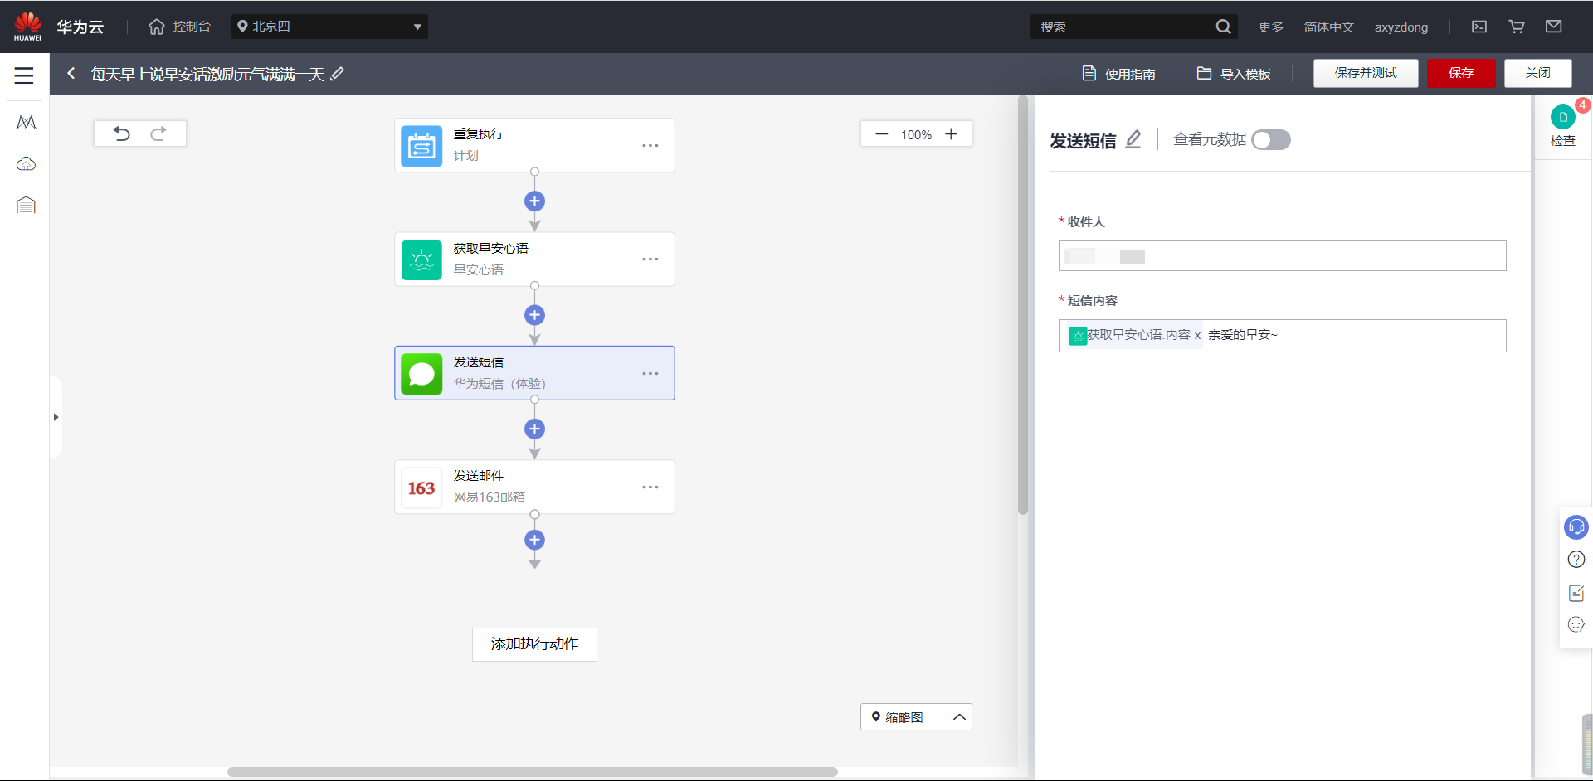Open options menu of 发送短信 node
This screenshot has height=781, width=1593.
pyautogui.click(x=650, y=374)
